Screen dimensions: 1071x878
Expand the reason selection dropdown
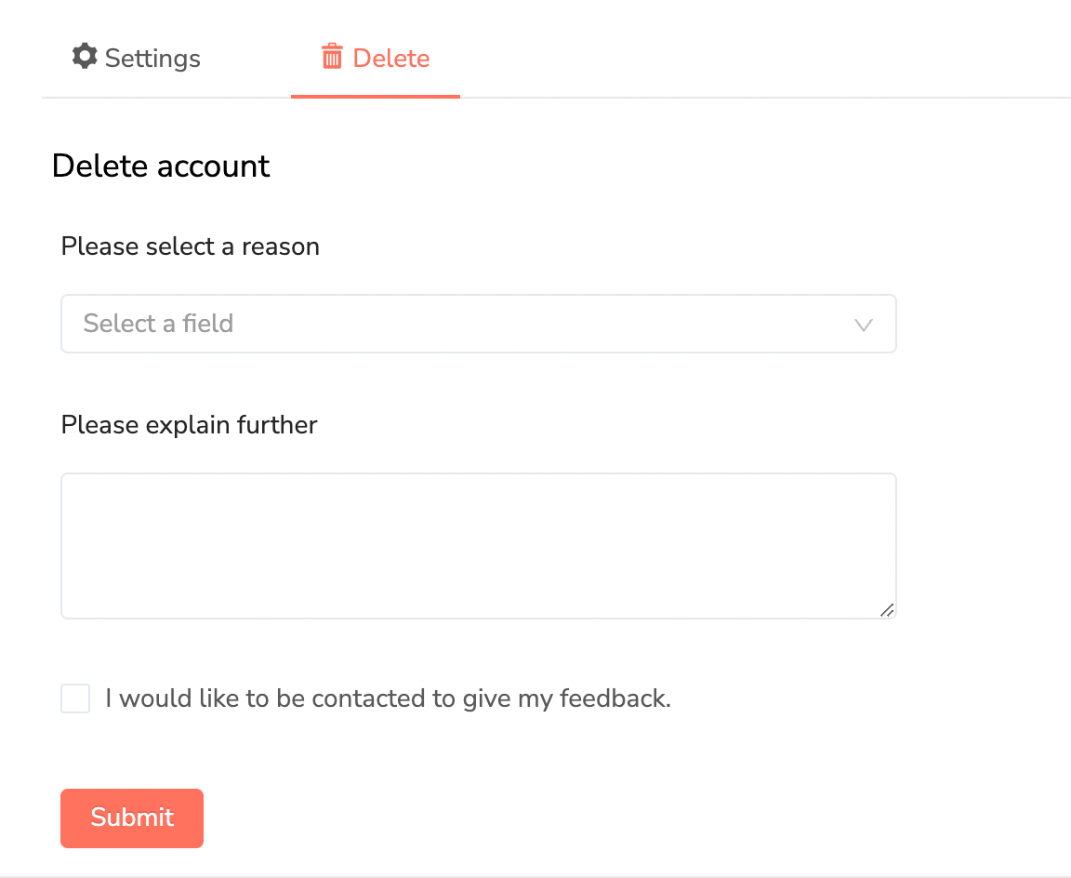click(478, 324)
